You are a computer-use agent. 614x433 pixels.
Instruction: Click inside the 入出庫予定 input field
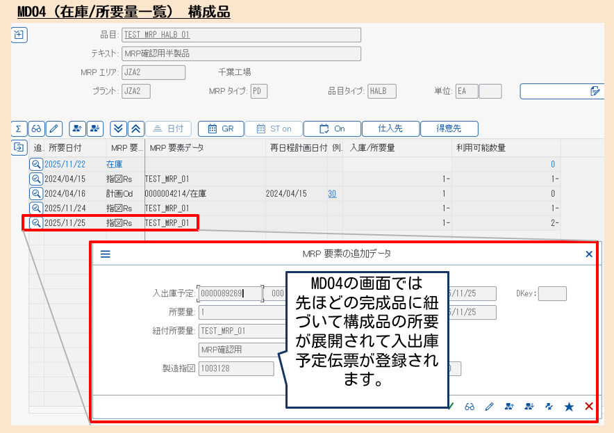click(x=229, y=293)
